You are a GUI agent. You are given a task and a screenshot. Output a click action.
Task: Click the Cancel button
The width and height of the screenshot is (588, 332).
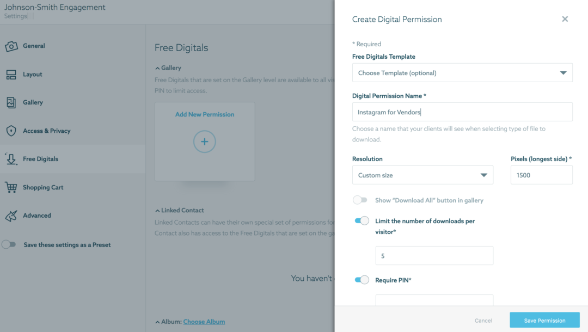483,321
